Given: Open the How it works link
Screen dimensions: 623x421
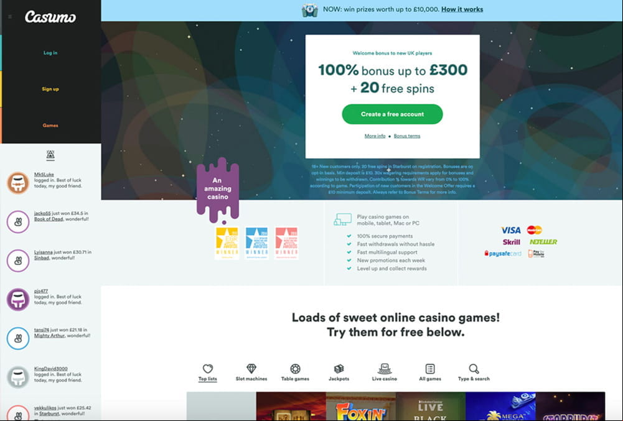Looking at the screenshot, I should (x=462, y=9).
